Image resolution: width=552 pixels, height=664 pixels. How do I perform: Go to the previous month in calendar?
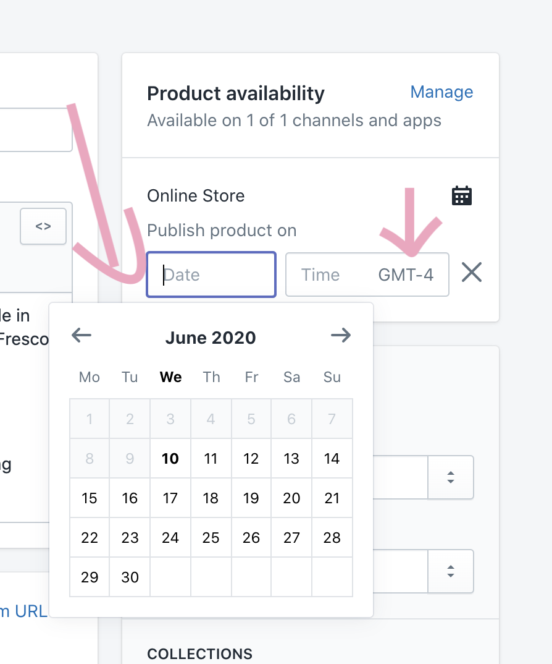[x=82, y=335]
